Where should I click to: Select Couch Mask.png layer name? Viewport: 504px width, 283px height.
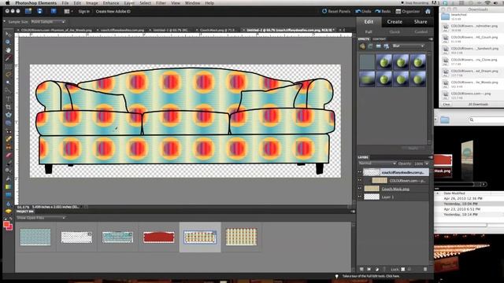click(395, 189)
